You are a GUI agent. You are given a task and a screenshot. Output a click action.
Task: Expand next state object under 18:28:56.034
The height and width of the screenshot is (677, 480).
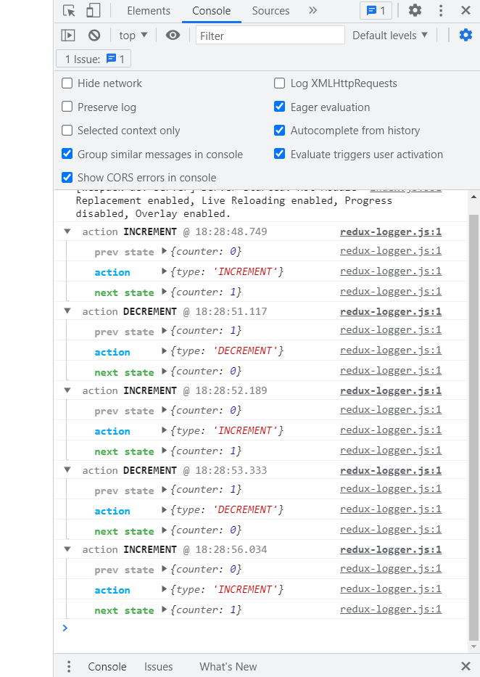164,610
